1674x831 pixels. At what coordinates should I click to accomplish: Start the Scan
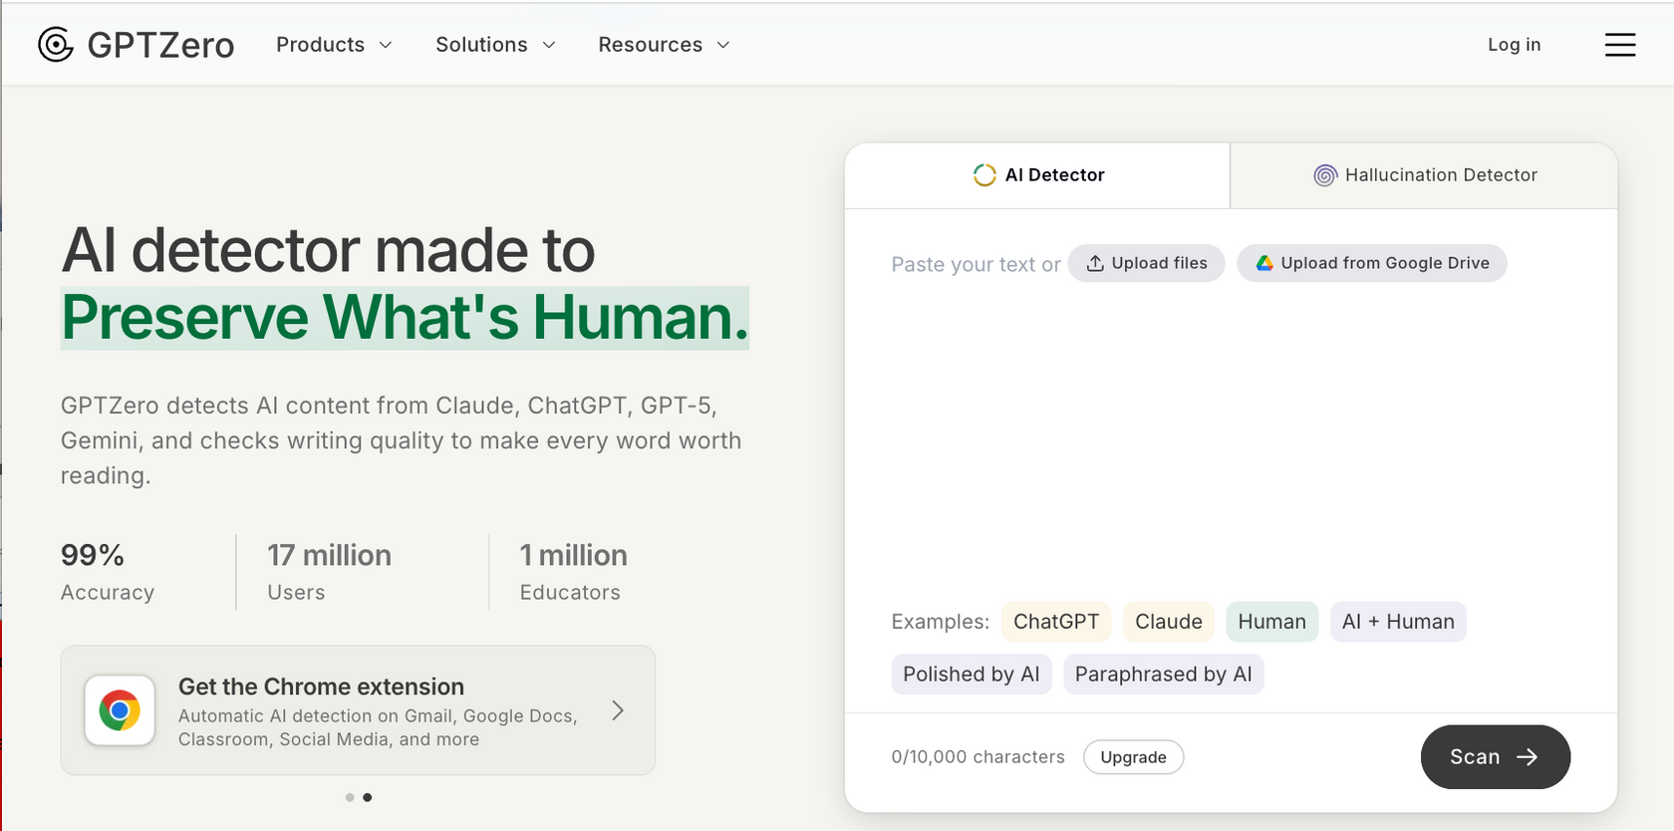click(1496, 757)
